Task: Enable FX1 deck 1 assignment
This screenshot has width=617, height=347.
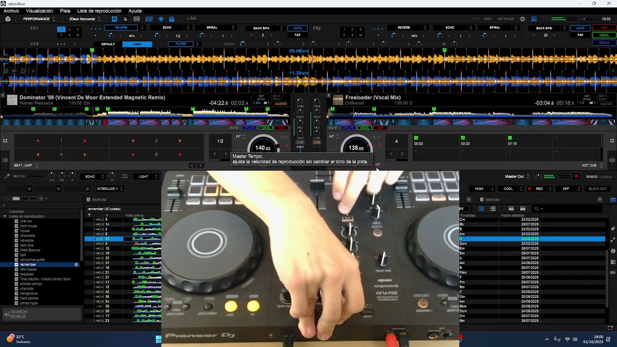Action: click(61, 29)
